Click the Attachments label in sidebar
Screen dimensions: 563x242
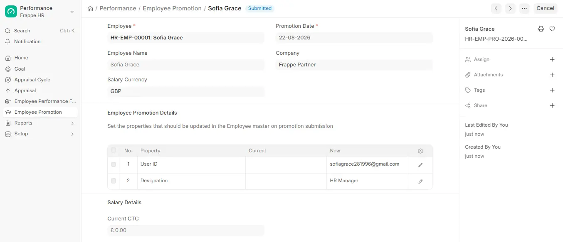coord(488,75)
